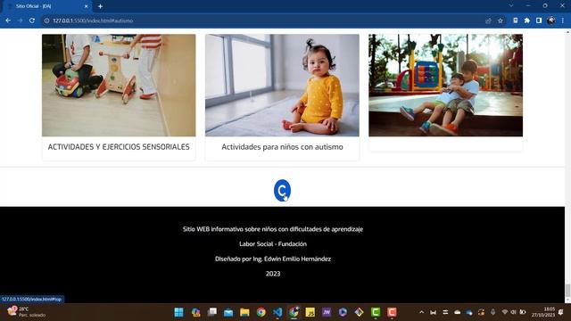Screen dimensions: 571x321
Task: Open the Windows Start menu
Action: 178,312
